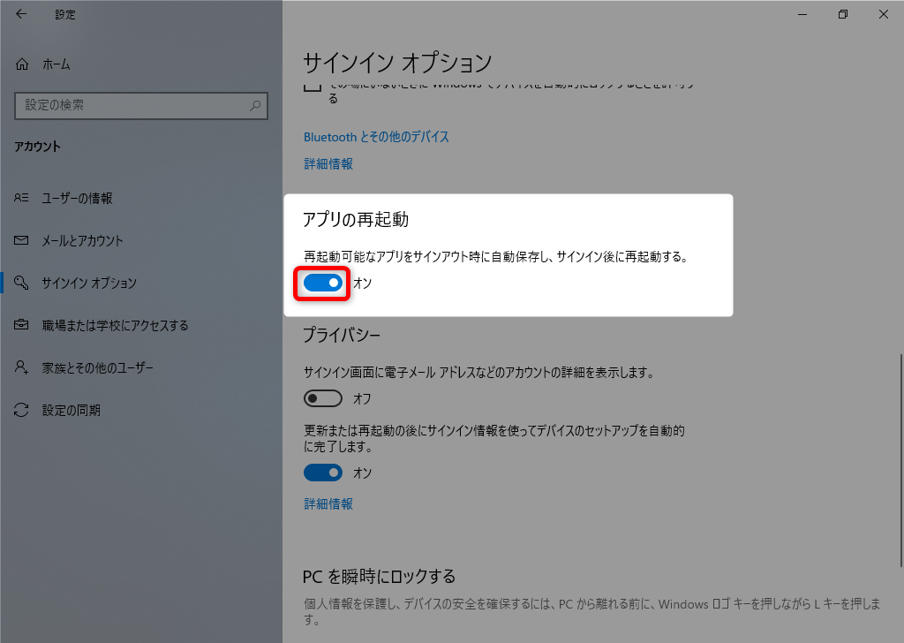
Task: Open the メールとアカウント settings page
Action: coord(82,241)
